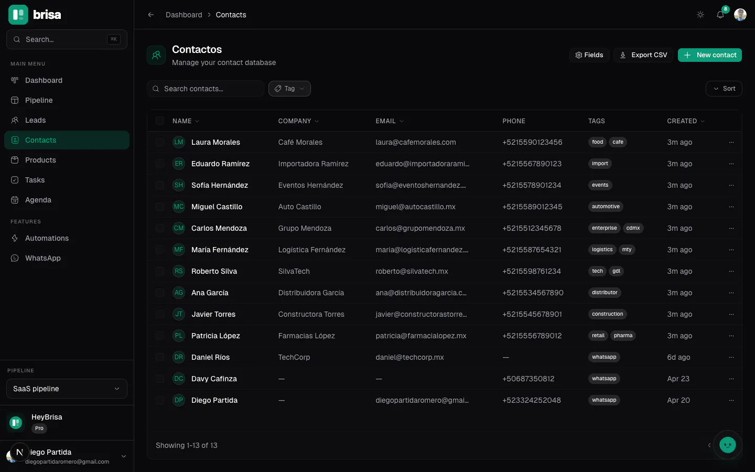The image size is (755, 472).
Task: Select all contacts with header checkbox
Action: click(x=160, y=121)
